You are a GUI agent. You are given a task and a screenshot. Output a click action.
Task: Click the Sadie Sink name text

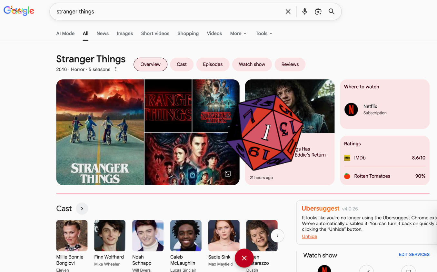point(219,257)
